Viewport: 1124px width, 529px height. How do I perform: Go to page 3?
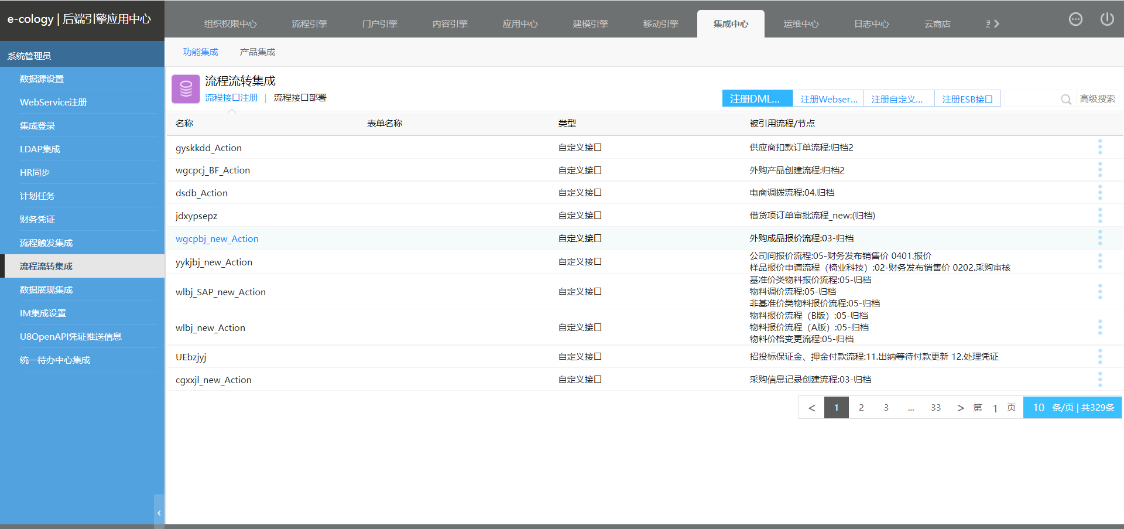[x=886, y=408]
